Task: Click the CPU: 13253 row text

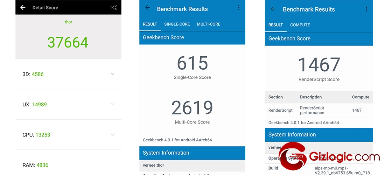Action: [x=36, y=135]
